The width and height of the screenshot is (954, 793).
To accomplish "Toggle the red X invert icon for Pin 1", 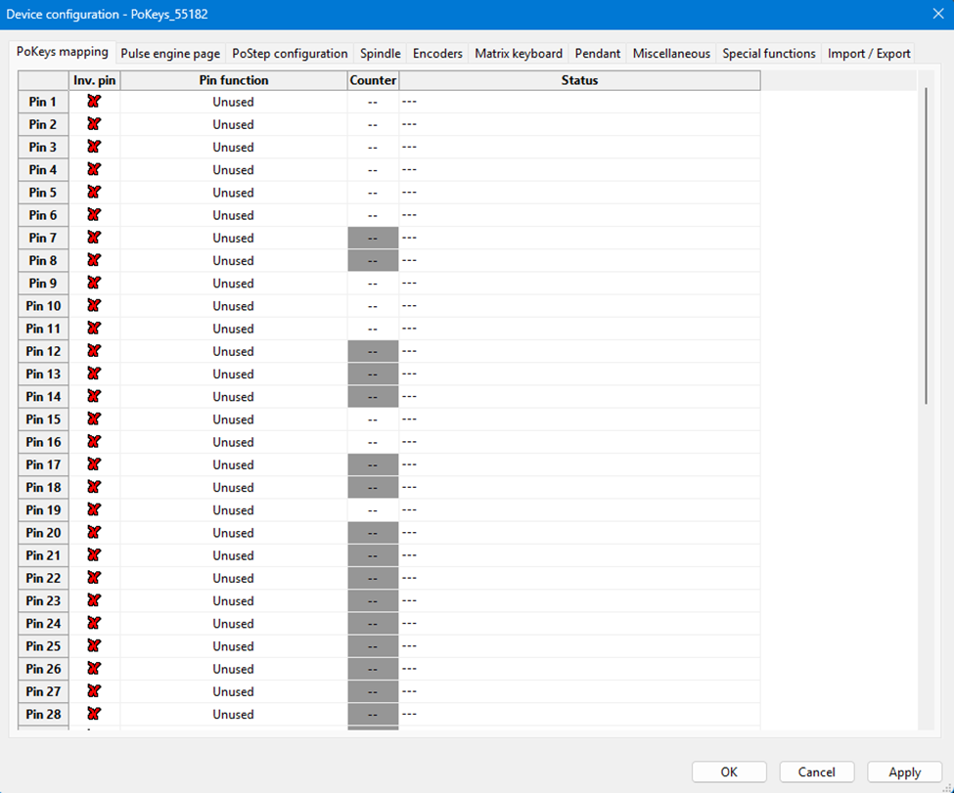I will click(x=94, y=102).
